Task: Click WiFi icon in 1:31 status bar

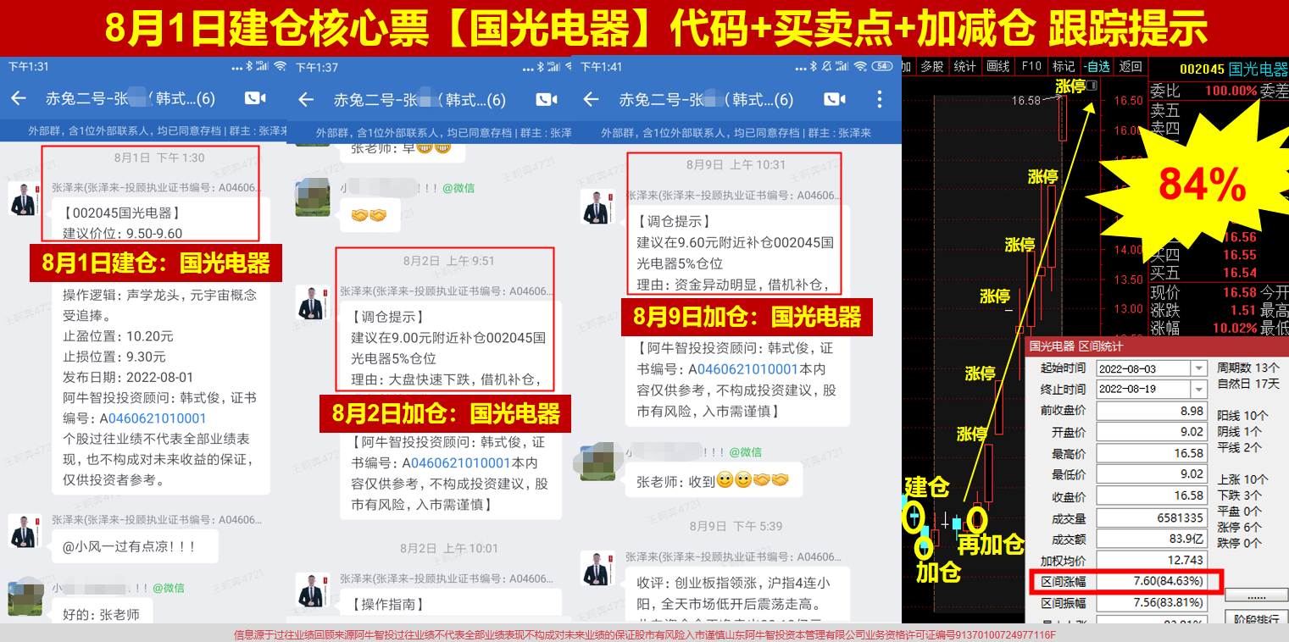Action: coord(280,66)
